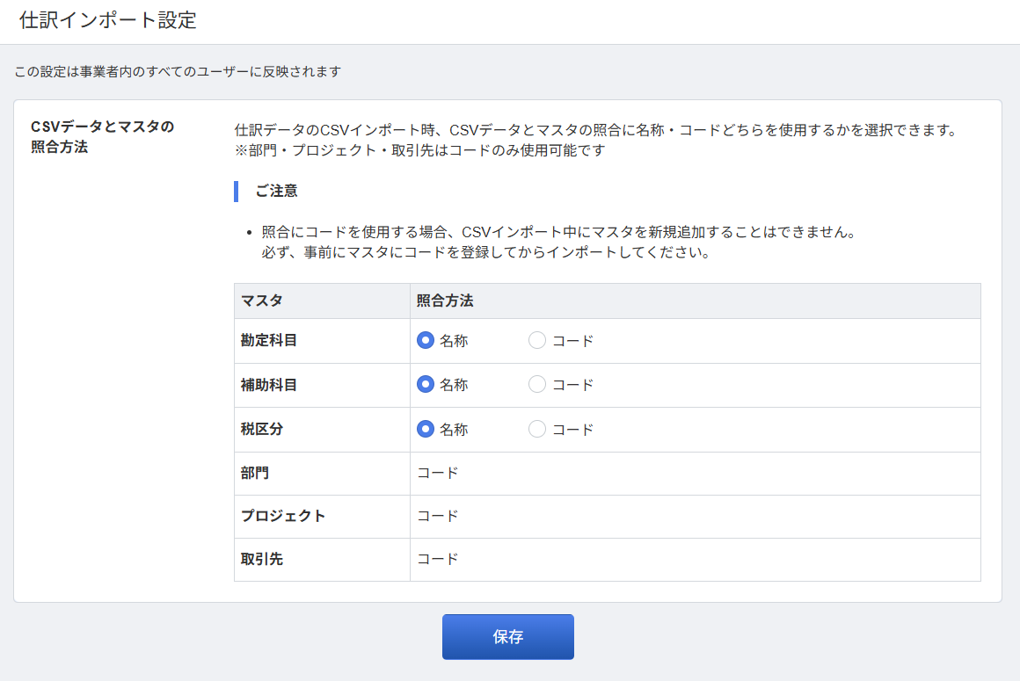This screenshot has width=1020, height=681.
Task: Click the 補助科目 row label
Action: (x=269, y=385)
